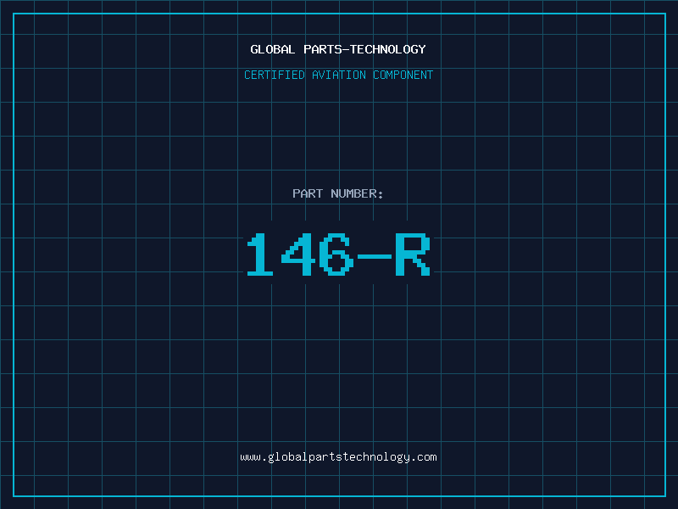Click the digit 6 in the part number
The height and width of the screenshot is (509, 678).
[x=336, y=255]
